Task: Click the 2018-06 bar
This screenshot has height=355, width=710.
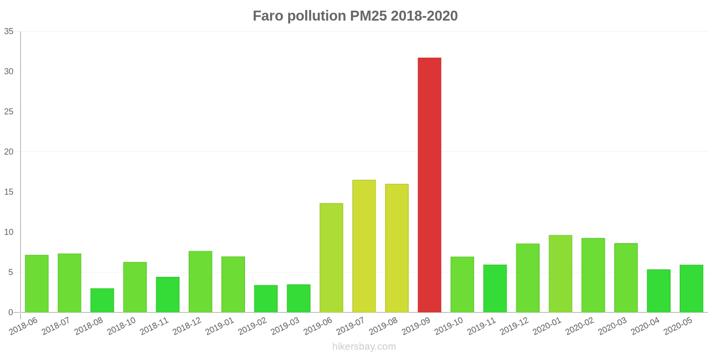Action: 37,284
